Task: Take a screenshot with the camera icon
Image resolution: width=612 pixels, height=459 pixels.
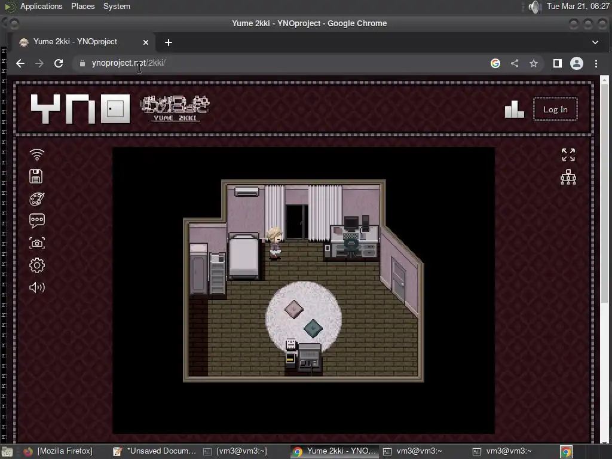Action: (x=37, y=243)
